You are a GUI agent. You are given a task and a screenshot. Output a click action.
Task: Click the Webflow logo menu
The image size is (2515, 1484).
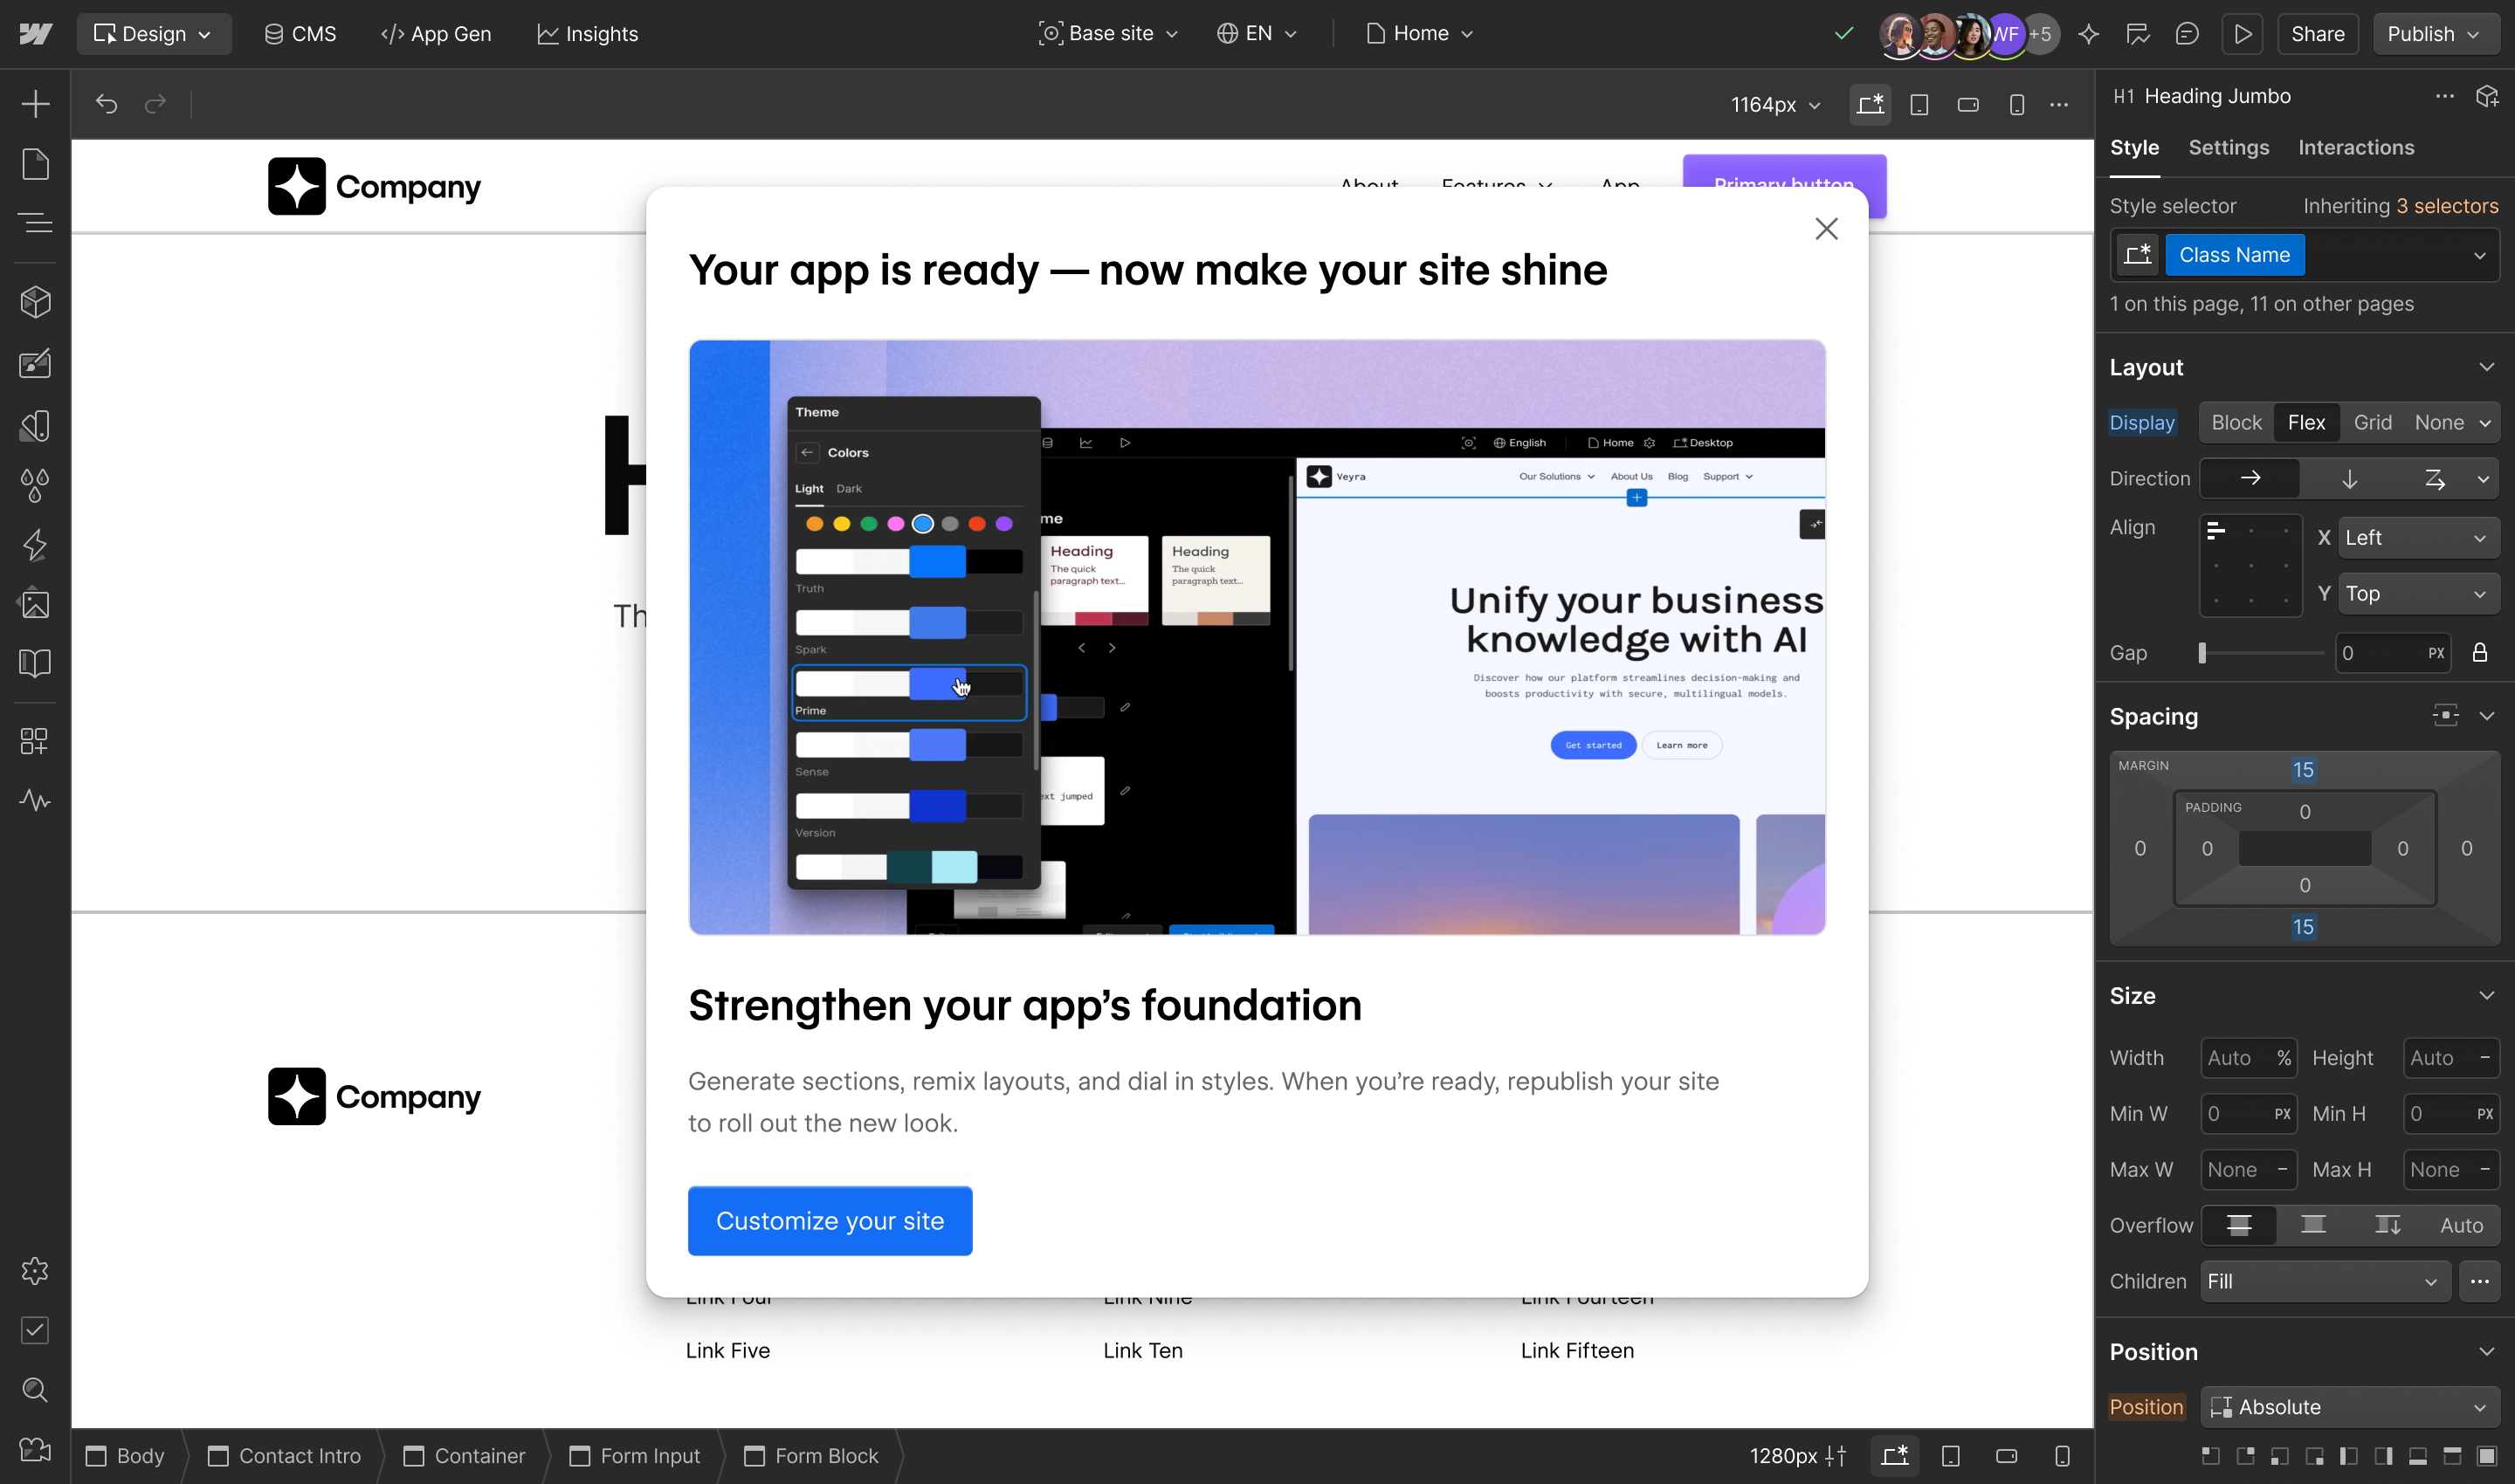(x=35, y=34)
